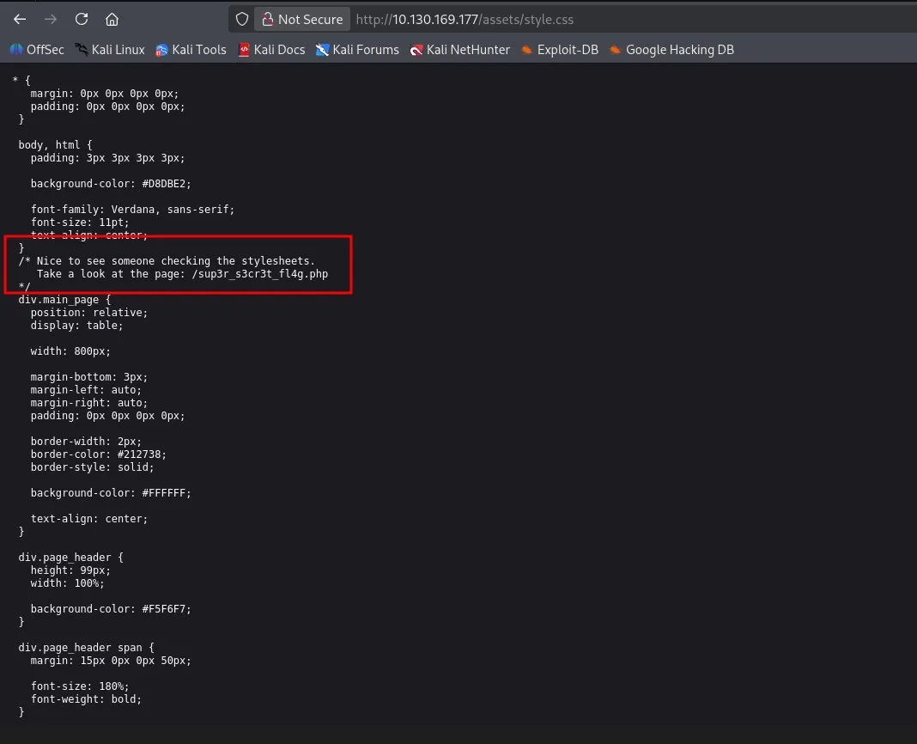Screen dimensions: 917x744
Task: Click the 'body, html {' selector line
Action: point(55,145)
